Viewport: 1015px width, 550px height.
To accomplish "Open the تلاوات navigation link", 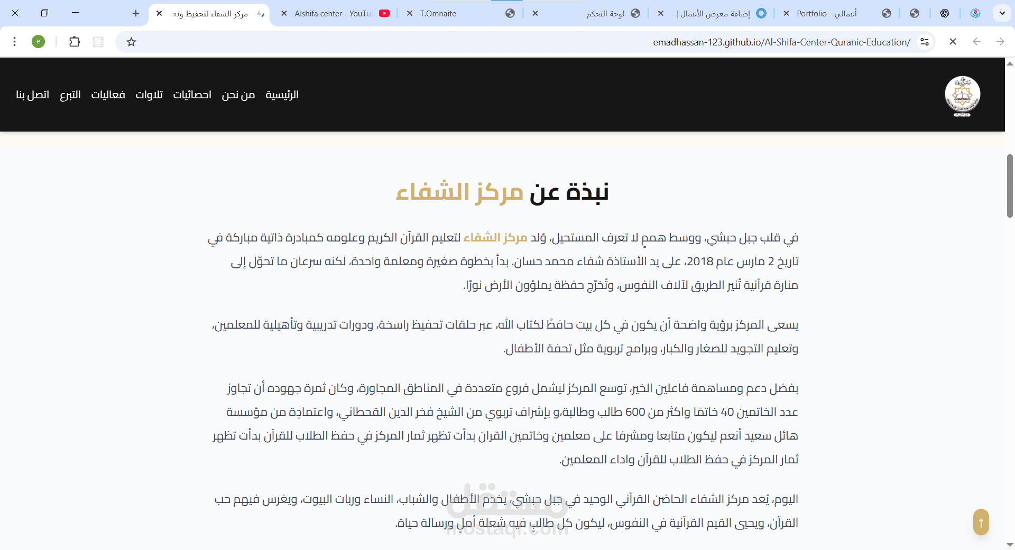I will coord(149,95).
